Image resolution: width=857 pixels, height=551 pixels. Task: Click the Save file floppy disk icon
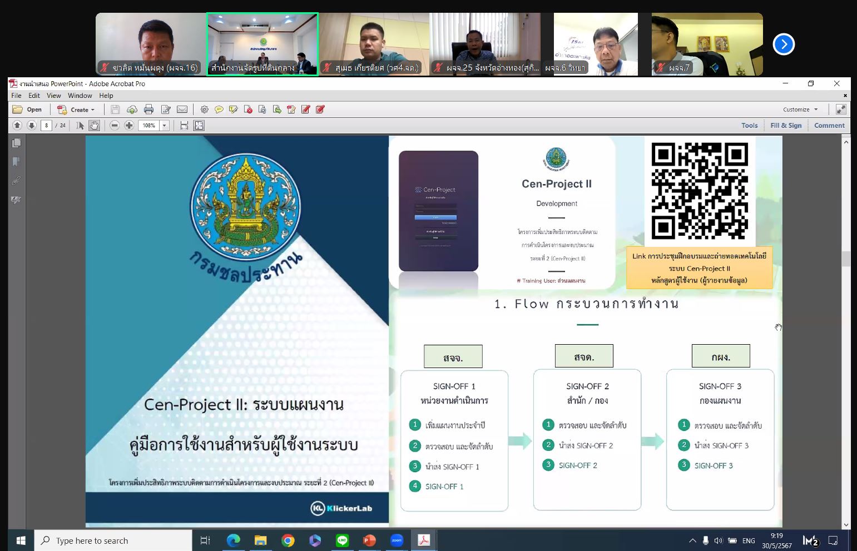(115, 110)
